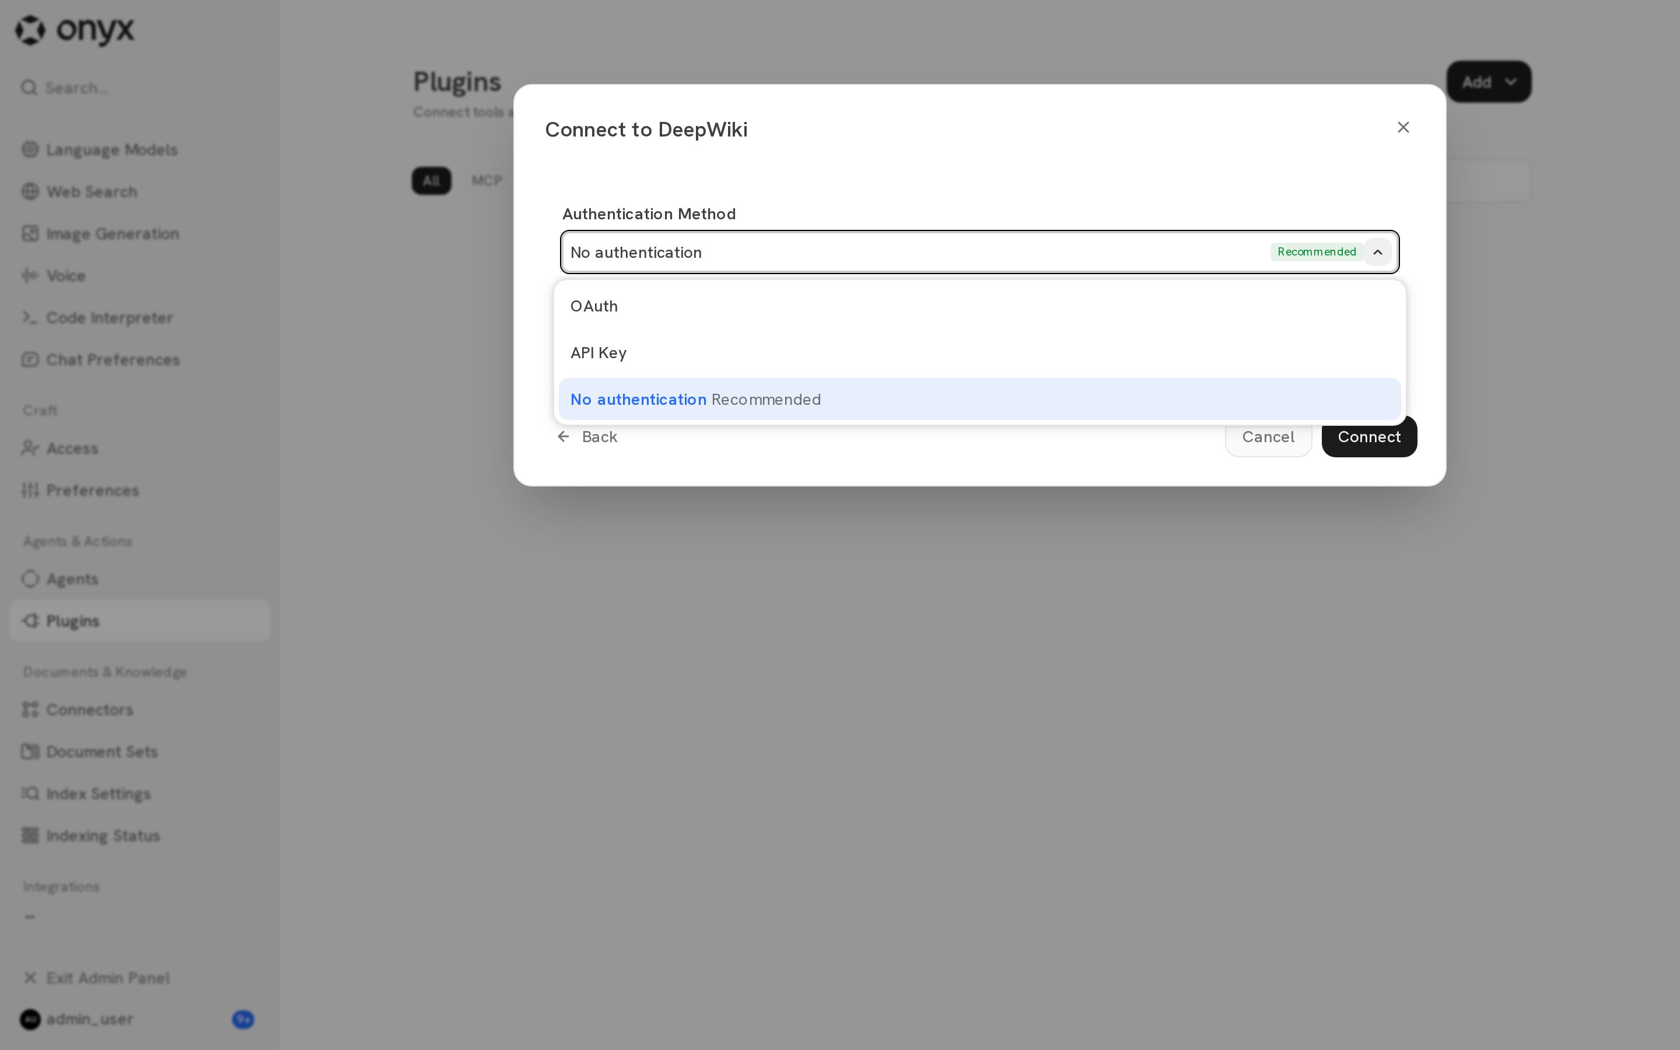1680x1050 pixels.
Task: Click the admin_user avatar
Action: pos(30,1020)
